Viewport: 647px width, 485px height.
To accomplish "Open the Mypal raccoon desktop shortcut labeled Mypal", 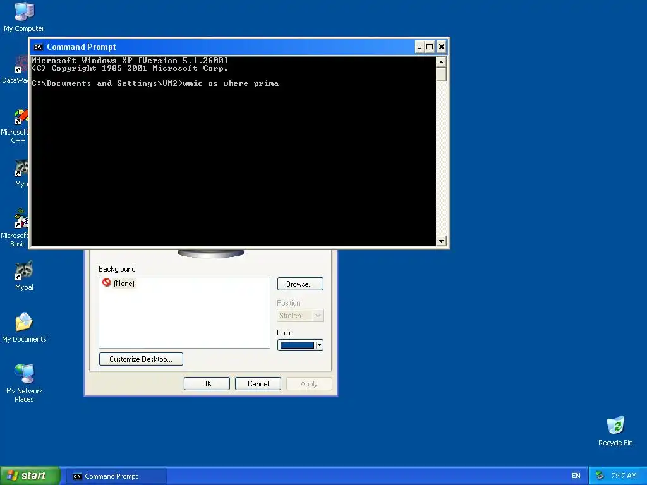I will coord(24,276).
